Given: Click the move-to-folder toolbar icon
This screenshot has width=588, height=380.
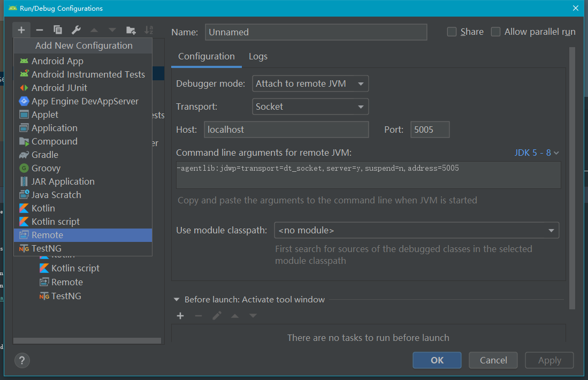Looking at the screenshot, I should [x=131, y=30].
